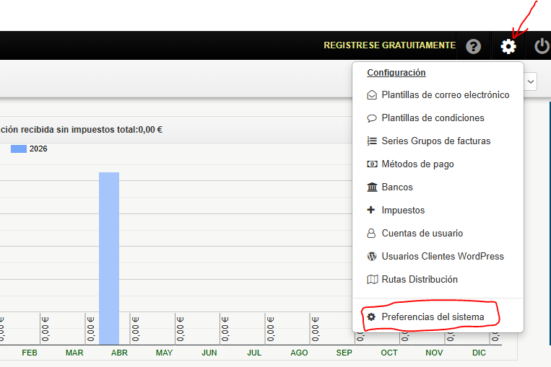Click the WordPress logo icon in menu
This screenshot has height=367, width=551.
372,256
